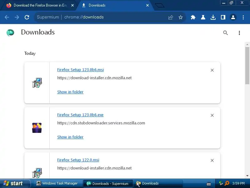Click the vertical scrollbar thumb
This screenshot has width=250, height=188.
(247, 65)
